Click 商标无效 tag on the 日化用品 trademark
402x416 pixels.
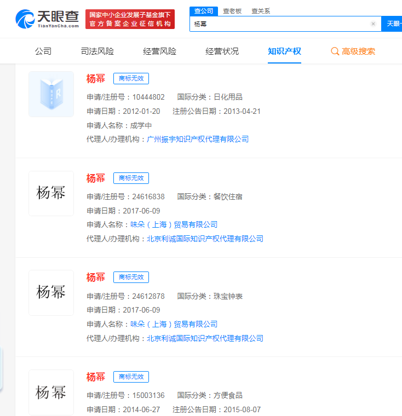(131, 78)
